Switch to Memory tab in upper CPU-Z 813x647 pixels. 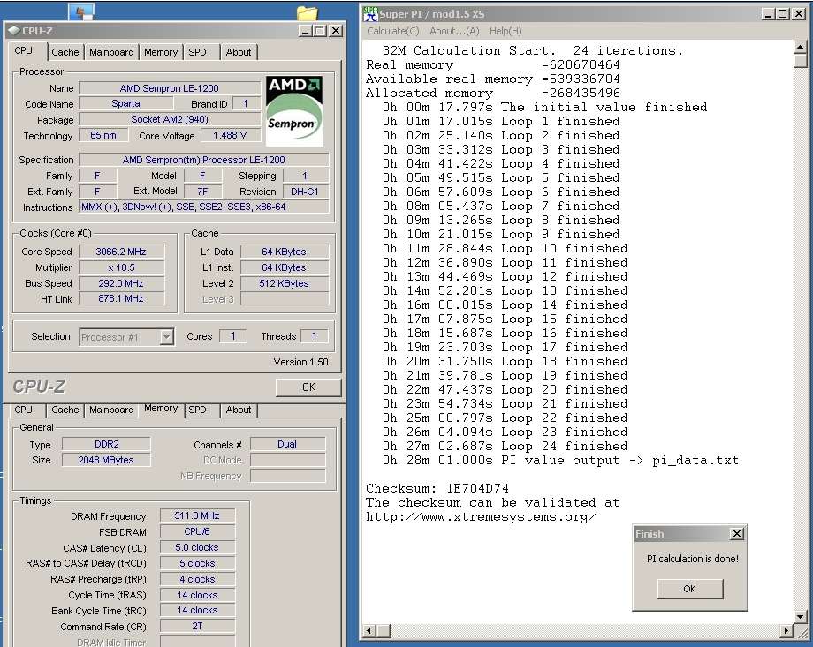click(x=161, y=52)
